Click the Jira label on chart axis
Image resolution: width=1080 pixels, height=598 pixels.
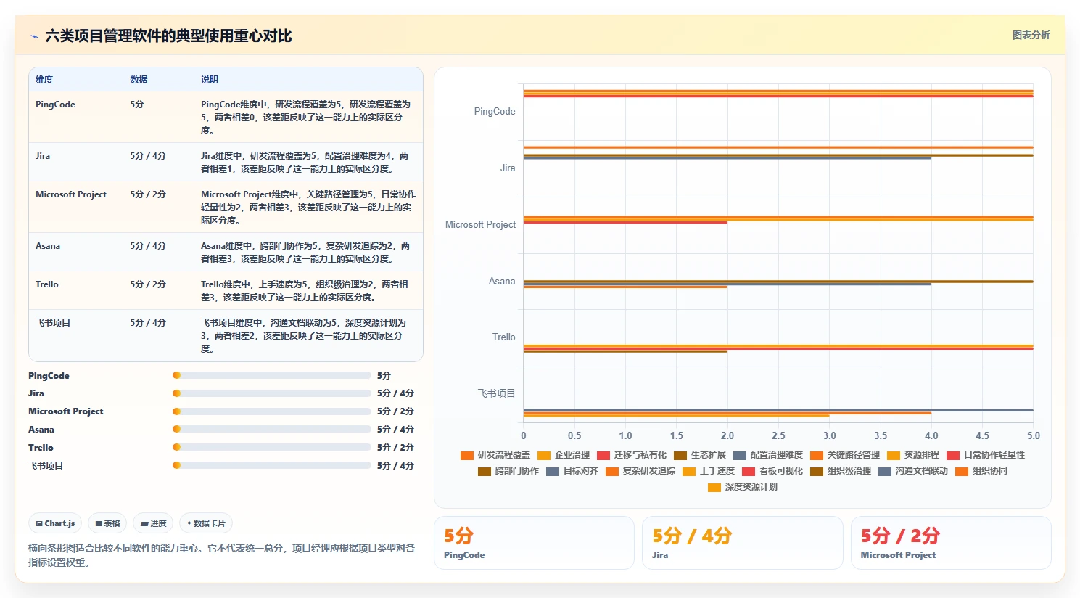click(508, 168)
